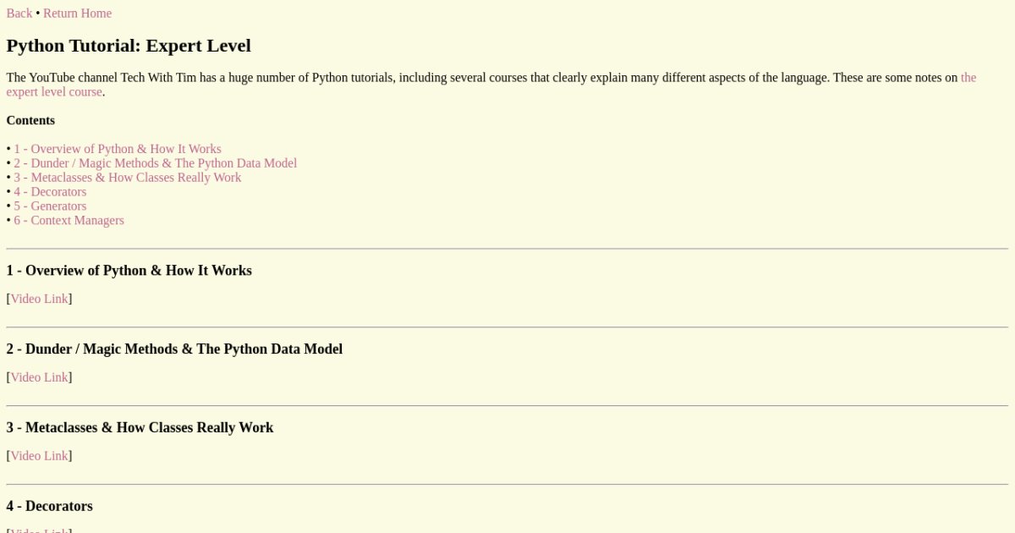Click the Tech With Tim intro paragraph
The height and width of the screenshot is (533, 1015).
coord(423,78)
